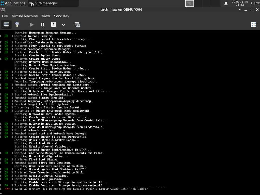Click 'Started Network Time Synchronization.' line
The width and height of the screenshot is (260, 195).
(44, 94)
